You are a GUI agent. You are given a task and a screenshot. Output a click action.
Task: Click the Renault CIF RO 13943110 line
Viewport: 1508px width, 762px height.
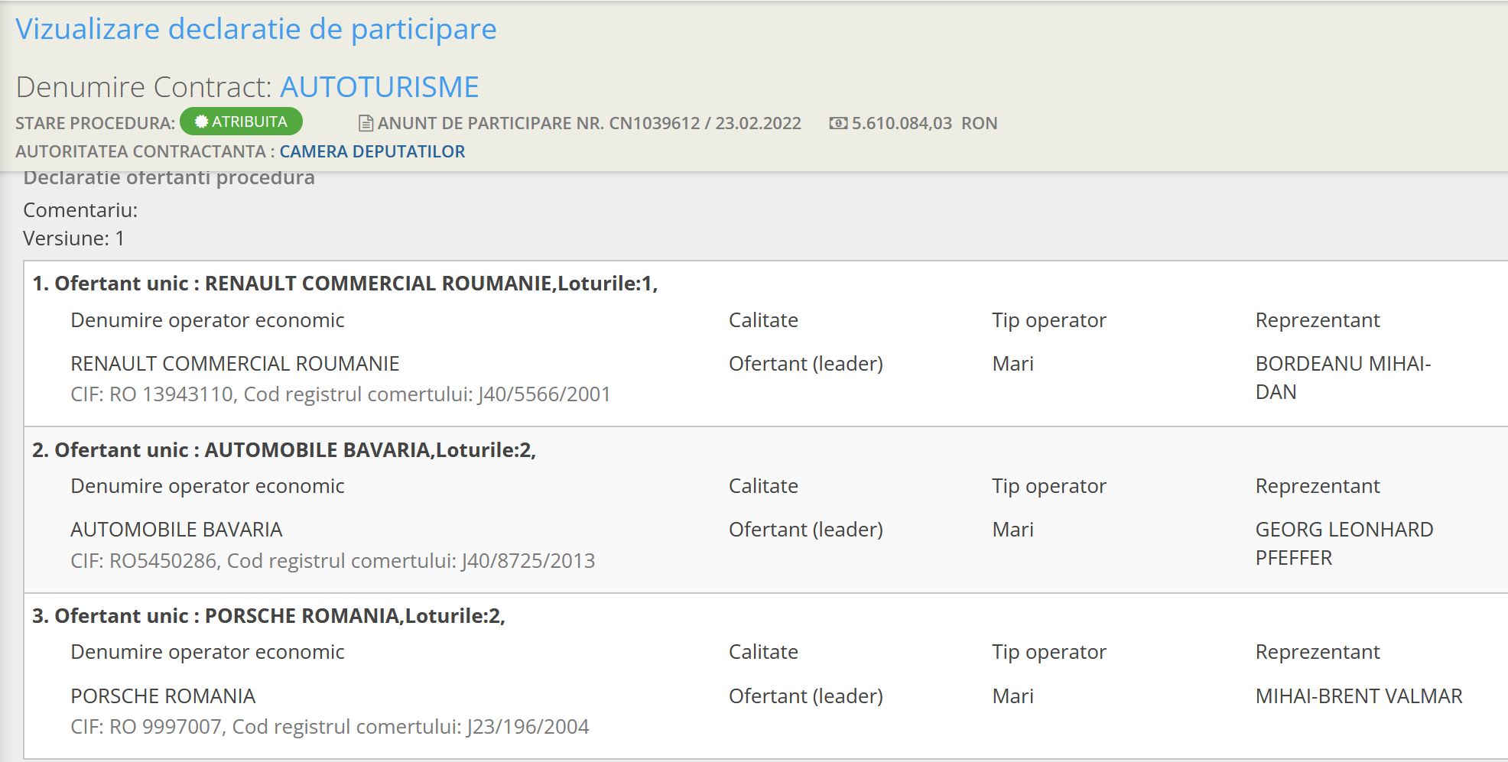340,394
